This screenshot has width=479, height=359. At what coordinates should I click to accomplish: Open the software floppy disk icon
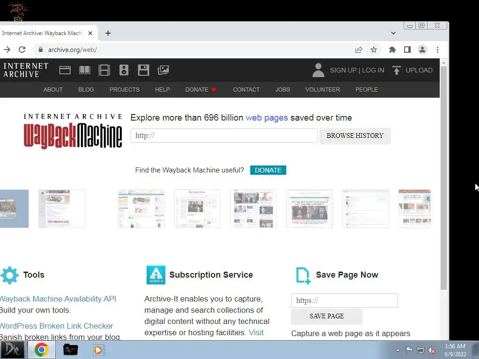coord(143,70)
